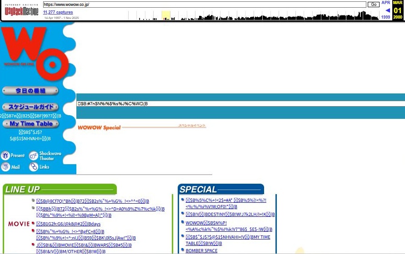Click the Links chain icon
Screen dimensions: 405x254
(x=34, y=167)
